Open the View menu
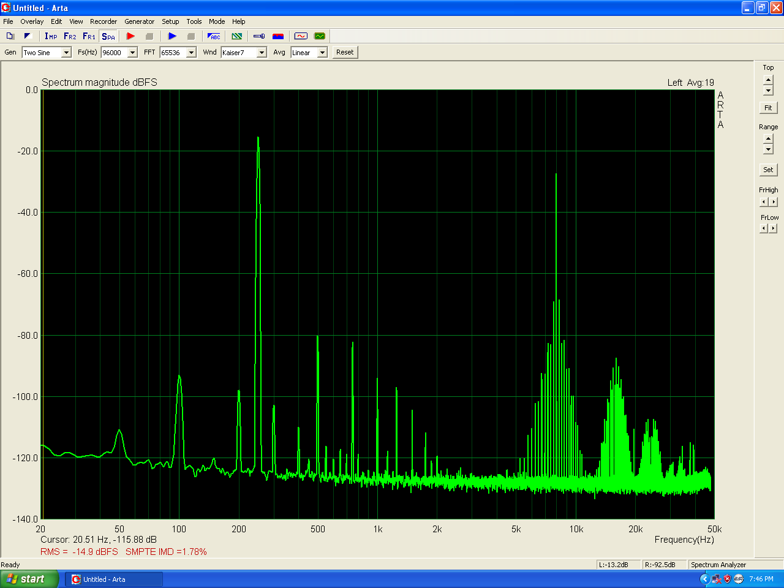784x588 pixels. point(76,21)
